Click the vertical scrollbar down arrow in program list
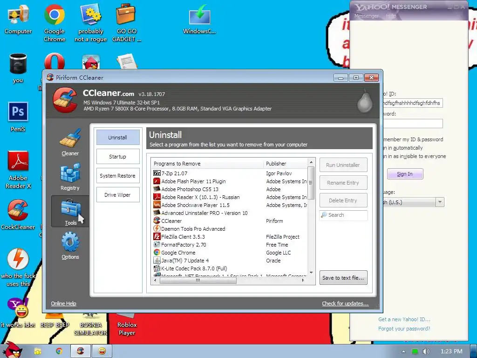Viewport: 477px width, 358px height. tap(311, 272)
